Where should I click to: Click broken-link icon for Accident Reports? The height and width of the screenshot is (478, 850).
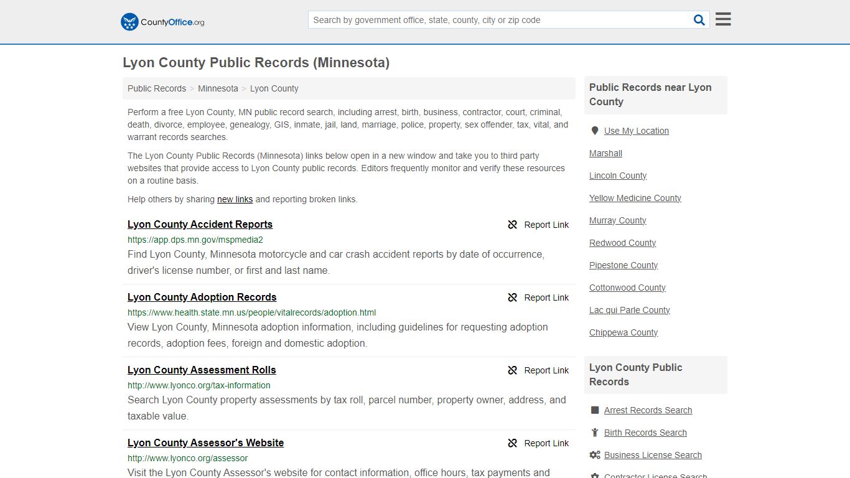click(x=513, y=225)
